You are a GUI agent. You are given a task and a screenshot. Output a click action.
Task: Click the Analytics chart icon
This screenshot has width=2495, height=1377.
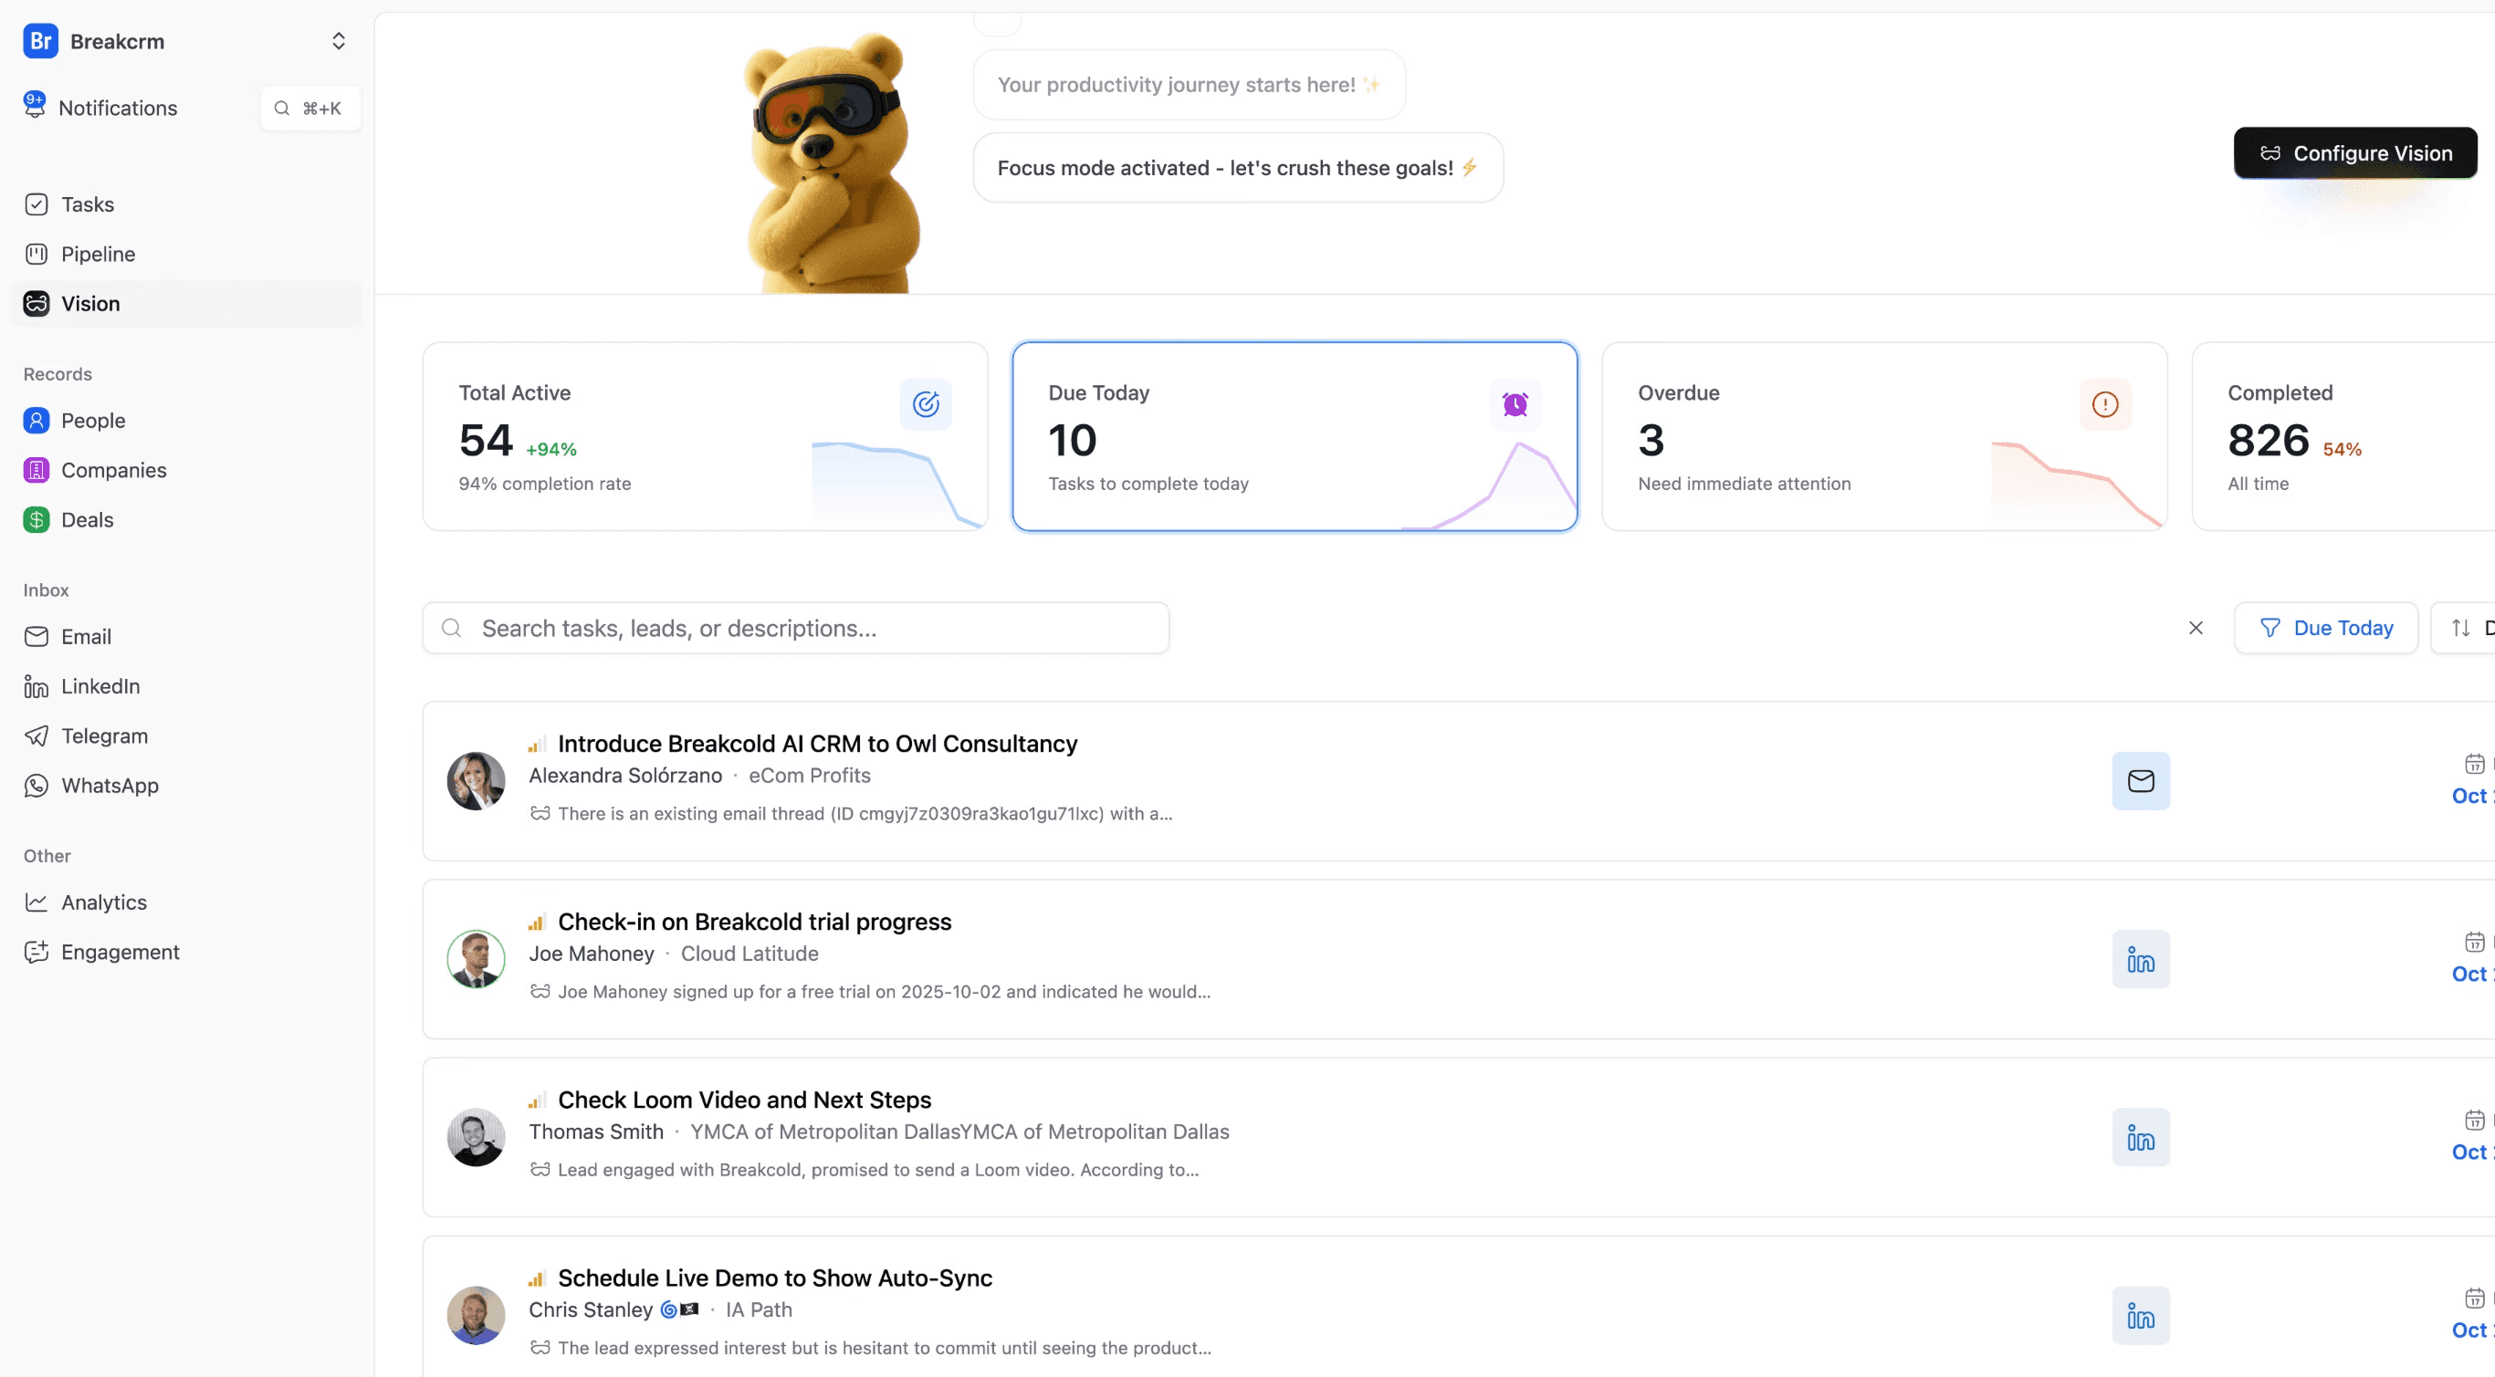tap(36, 902)
